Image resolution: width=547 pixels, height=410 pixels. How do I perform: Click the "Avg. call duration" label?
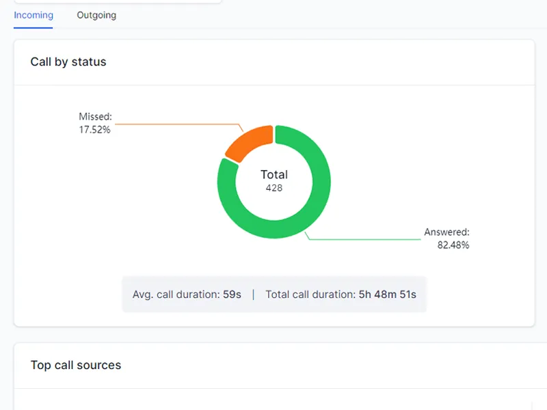(x=176, y=295)
